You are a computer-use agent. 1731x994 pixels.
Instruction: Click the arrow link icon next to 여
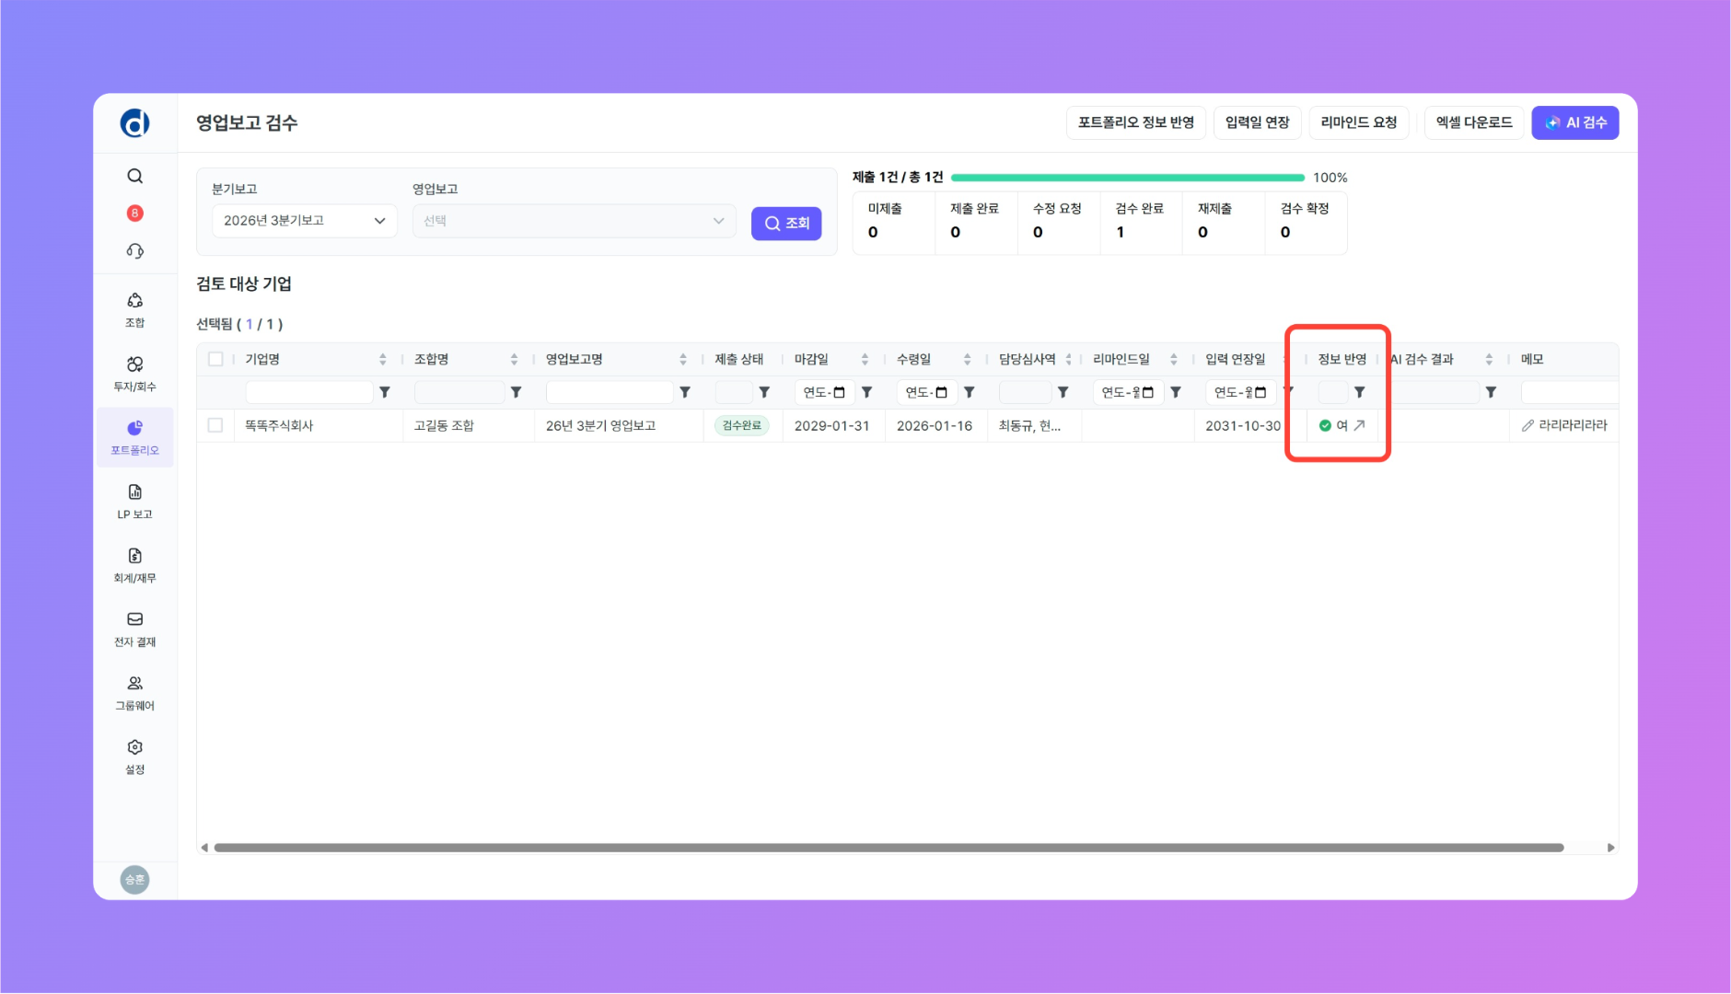click(x=1359, y=425)
